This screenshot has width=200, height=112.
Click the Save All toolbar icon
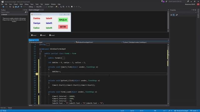pos(18,7)
